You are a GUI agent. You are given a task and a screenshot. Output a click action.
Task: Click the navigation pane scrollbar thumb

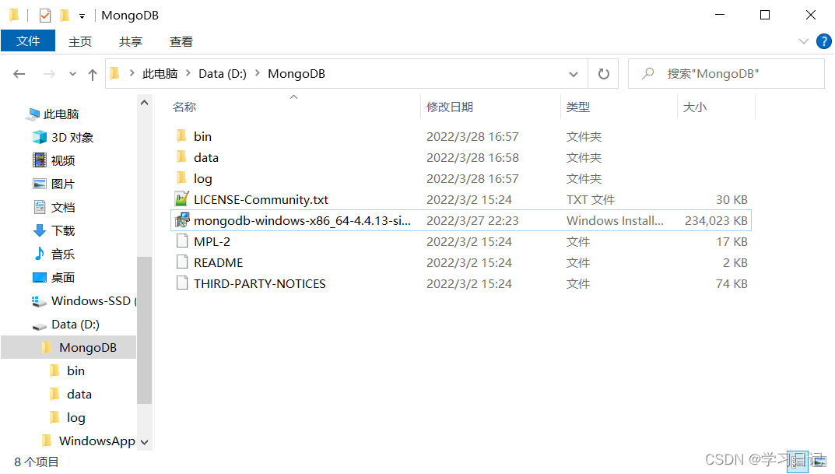(144, 330)
